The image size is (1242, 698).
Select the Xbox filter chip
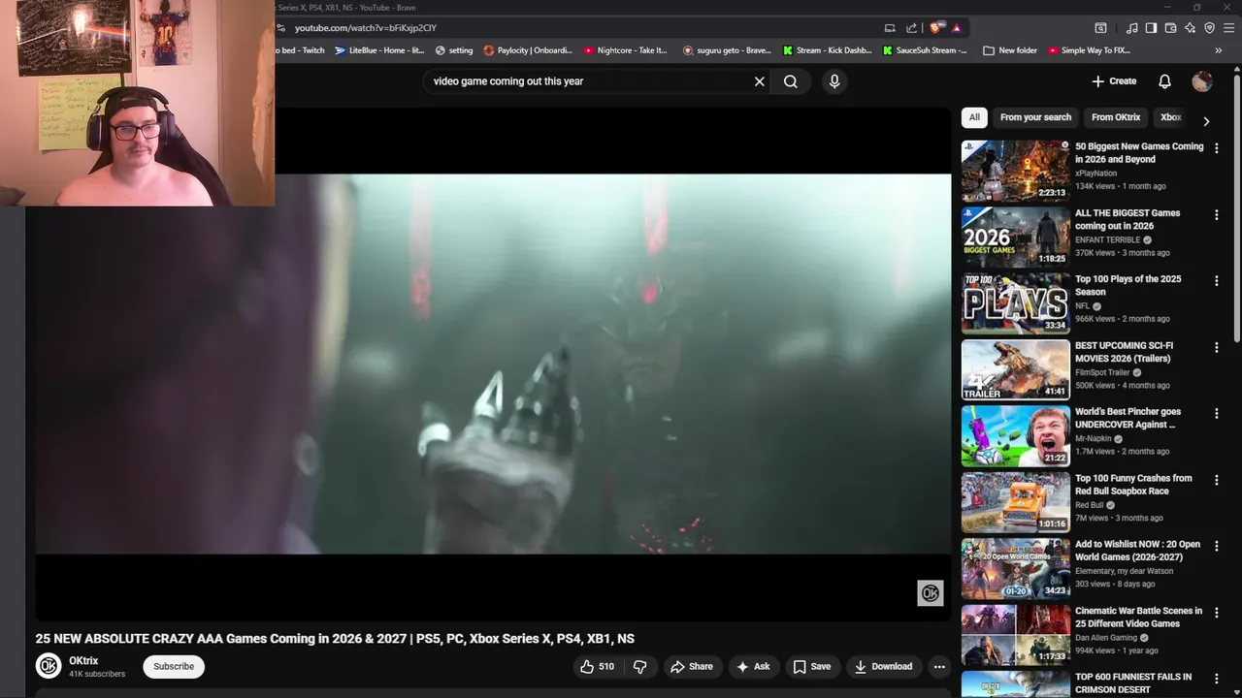tap(1170, 117)
